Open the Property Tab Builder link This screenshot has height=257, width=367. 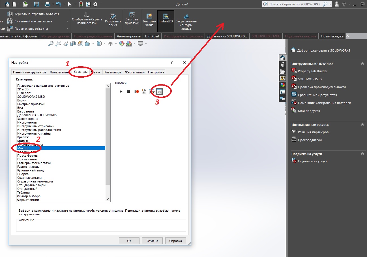(x=313, y=71)
